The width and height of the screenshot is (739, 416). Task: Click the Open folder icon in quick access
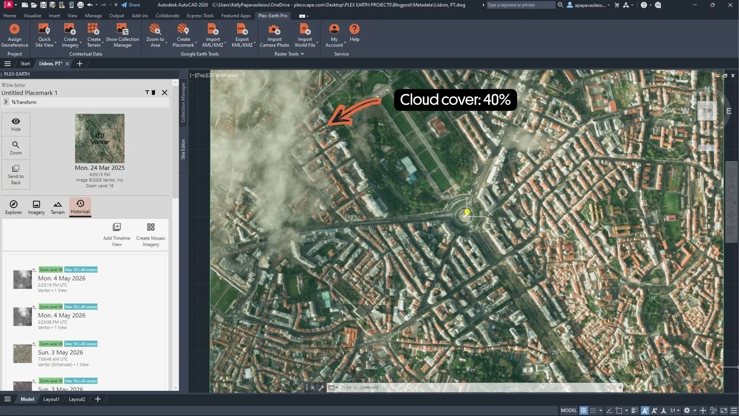34,5
